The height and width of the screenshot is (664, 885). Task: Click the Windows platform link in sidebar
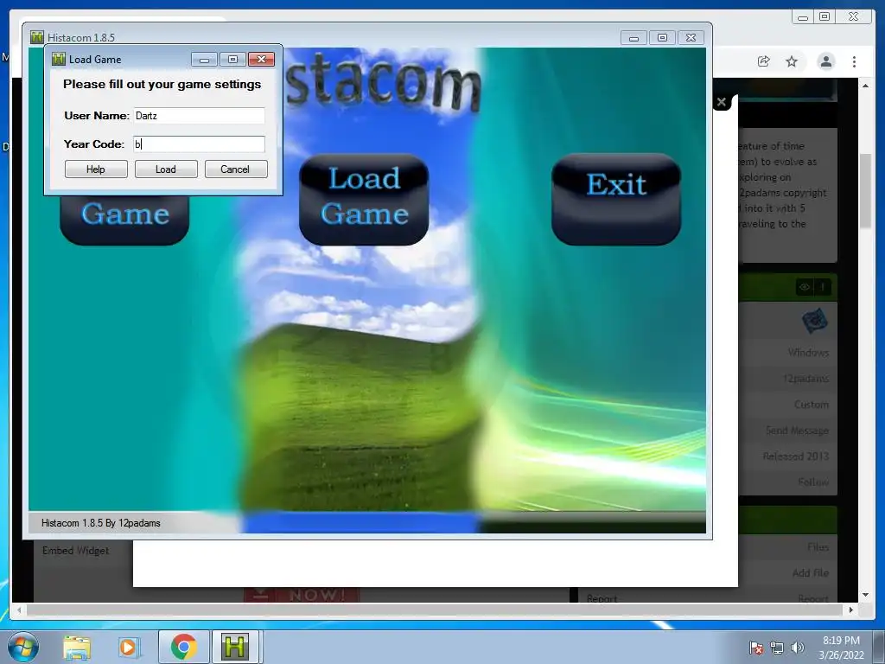click(808, 353)
